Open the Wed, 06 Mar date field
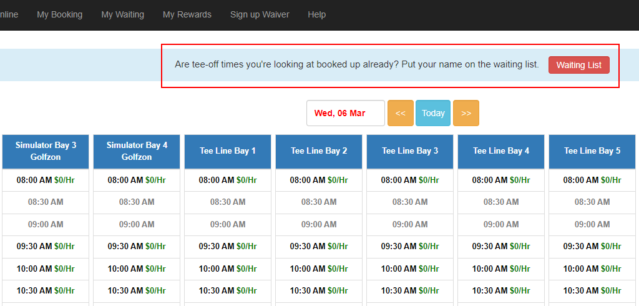Viewport: 639px width, 306px height. click(345, 113)
